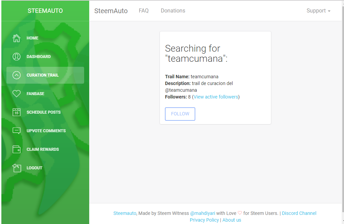This screenshot has height=224, width=344.
Task: Click the 'Description: trail de curacion del' text
Action: (199, 83)
